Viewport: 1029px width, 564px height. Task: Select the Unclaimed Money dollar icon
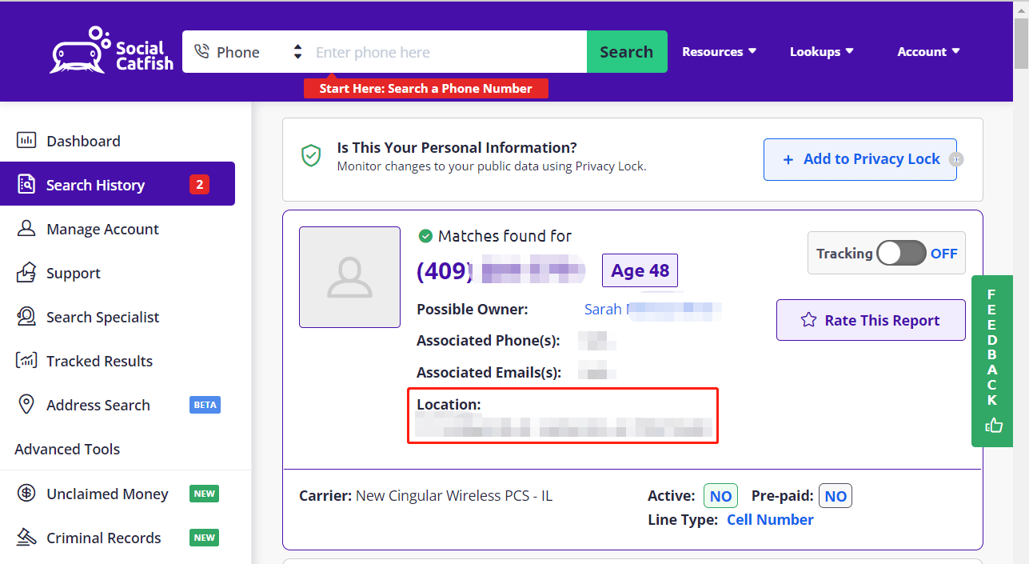coord(26,494)
